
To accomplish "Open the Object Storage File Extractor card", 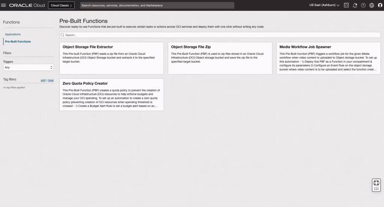I will 111,58.
